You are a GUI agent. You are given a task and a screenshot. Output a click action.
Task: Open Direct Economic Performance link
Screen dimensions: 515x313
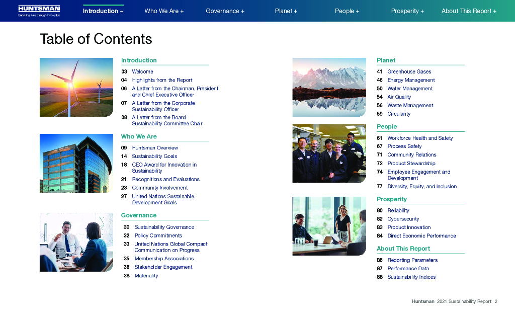coord(421,236)
